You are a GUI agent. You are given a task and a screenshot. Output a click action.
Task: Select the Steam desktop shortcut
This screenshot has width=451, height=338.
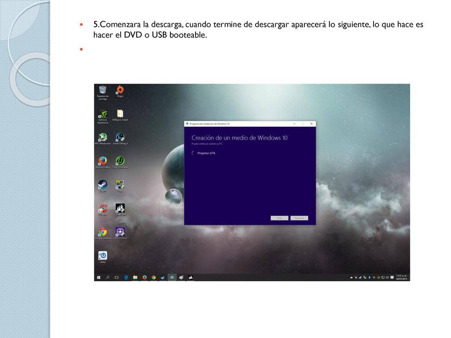pos(102,186)
